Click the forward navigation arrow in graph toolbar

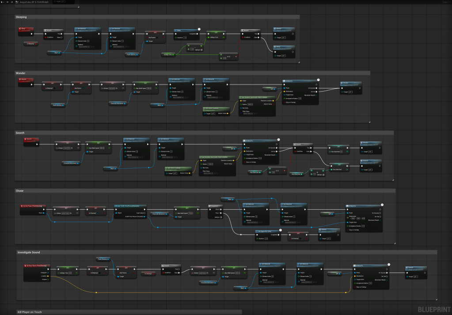click(11, 2)
